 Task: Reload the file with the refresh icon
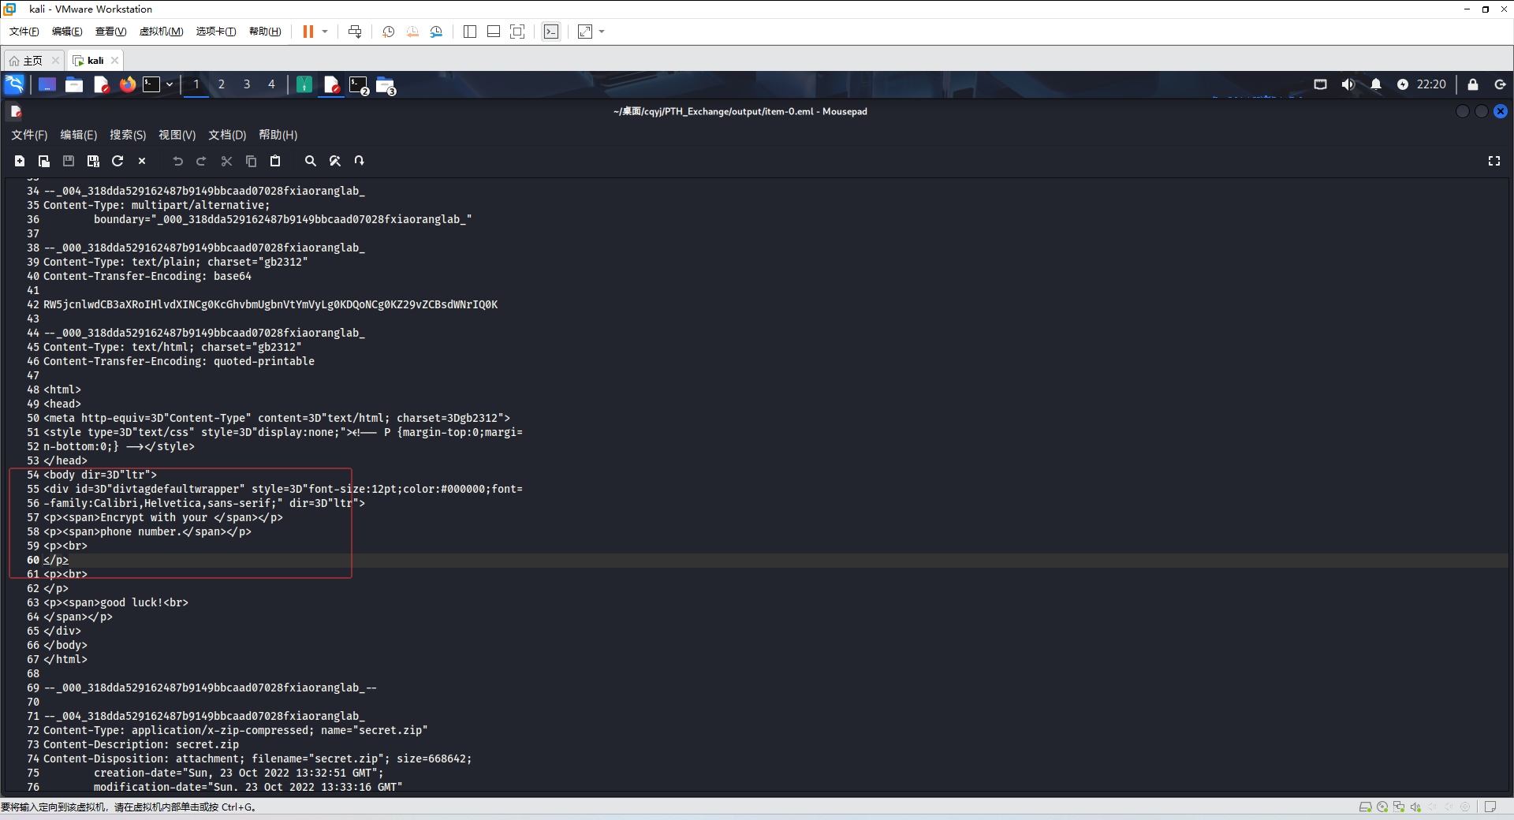(x=117, y=161)
